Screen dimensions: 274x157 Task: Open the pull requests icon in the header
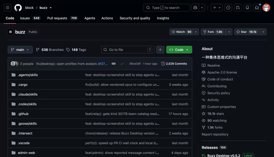(238, 8)
